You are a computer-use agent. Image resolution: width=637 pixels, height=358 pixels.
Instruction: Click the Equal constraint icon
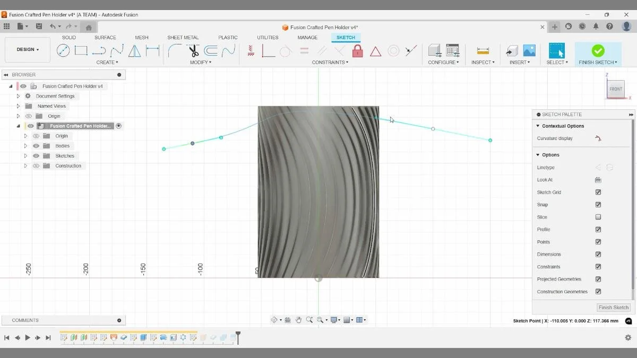pyautogui.click(x=304, y=50)
